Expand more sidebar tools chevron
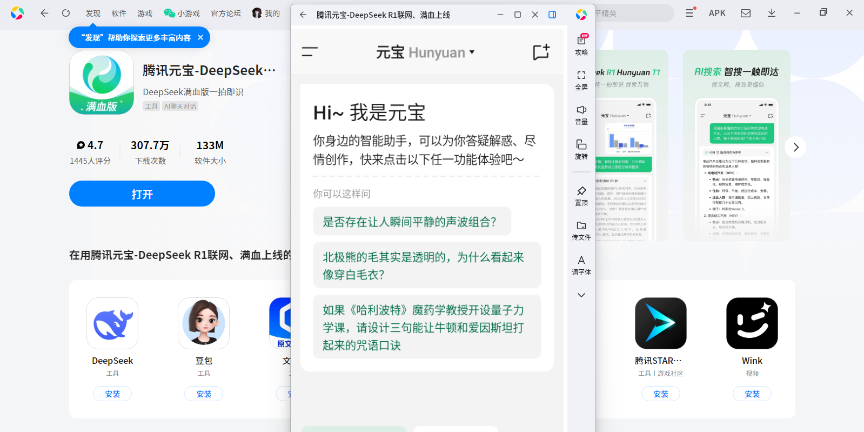The width and height of the screenshot is (864, 432). (581, 295)
